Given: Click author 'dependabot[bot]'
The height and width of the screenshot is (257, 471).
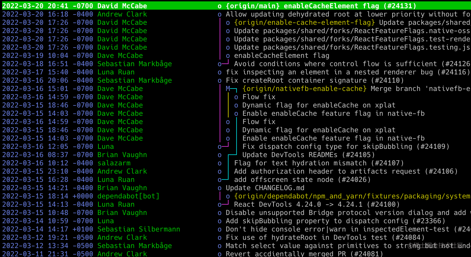Looking at the screenshot, I should 128,196.
